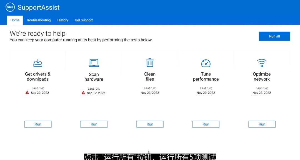Open the History tab
The width and height of the screenshot is (300, 160).
coord(62,20)
